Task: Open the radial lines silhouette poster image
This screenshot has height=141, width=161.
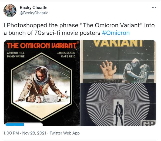Action: [118, 104]
